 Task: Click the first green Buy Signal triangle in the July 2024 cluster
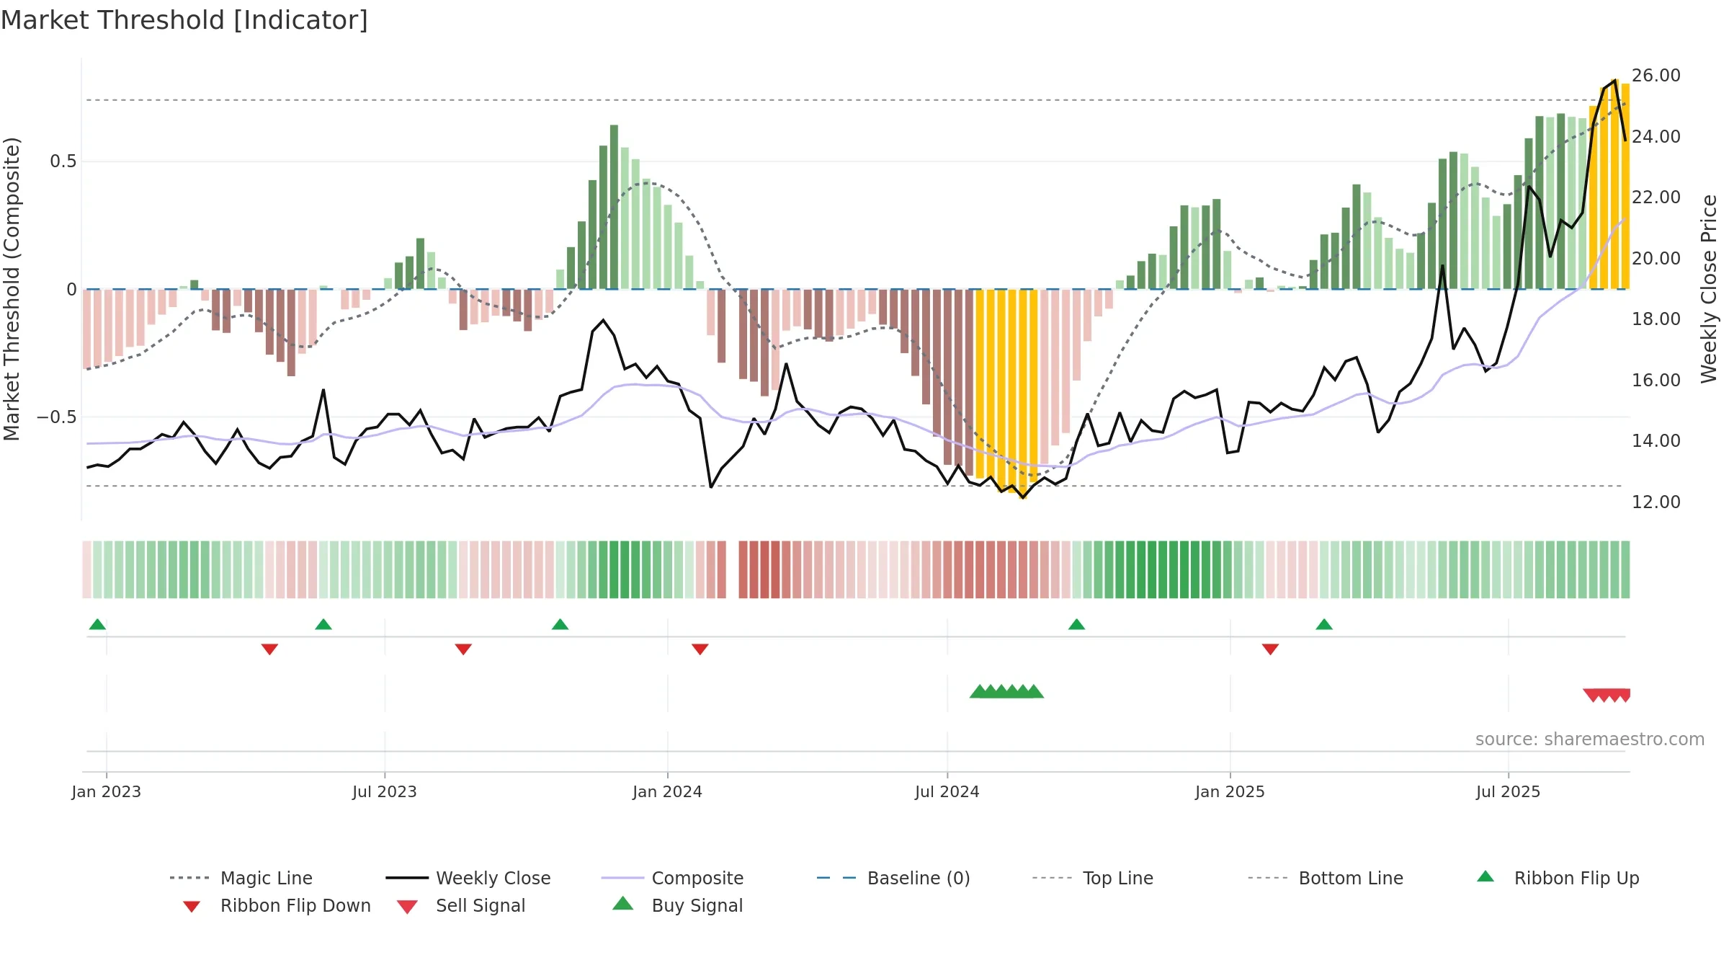(978, 691)
